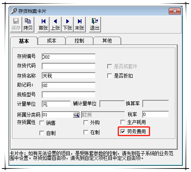Click the 拷贝 copy toolbar icon
191x172 pixels.
tap(28, 24)
